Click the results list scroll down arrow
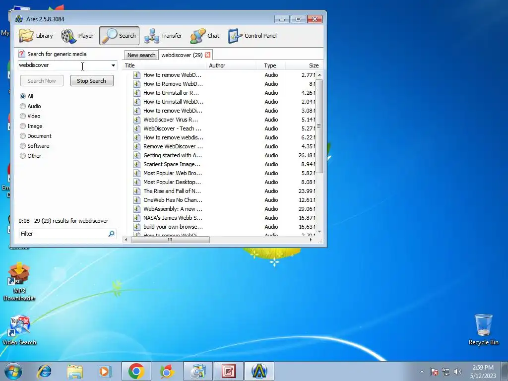Image resolution: width=508 pixels, height=381 pixels. click(x=319, y=231)
